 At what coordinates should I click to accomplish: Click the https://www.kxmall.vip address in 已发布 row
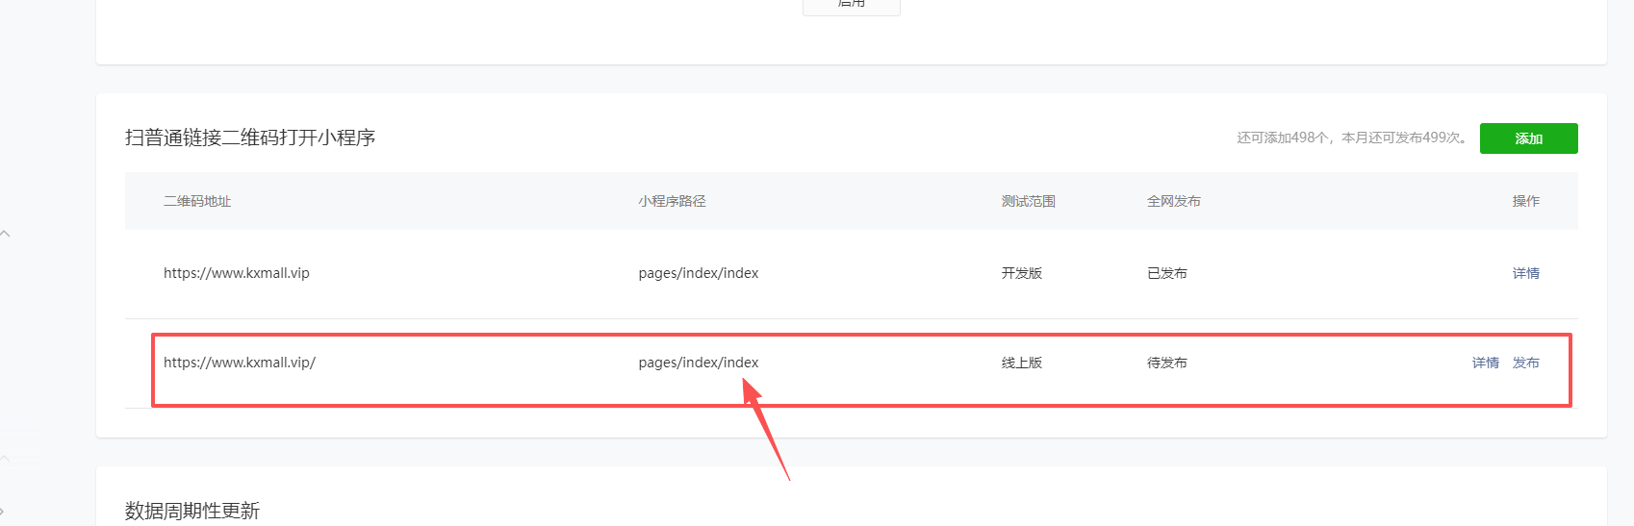click(237, 273)
